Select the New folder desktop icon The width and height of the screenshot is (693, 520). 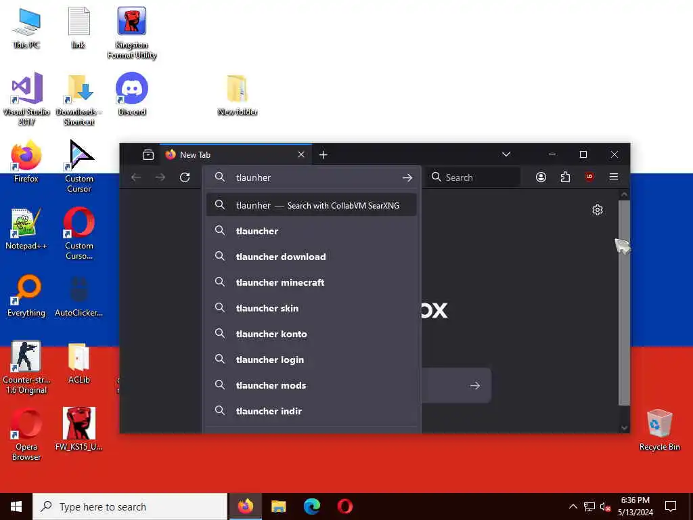238,95
